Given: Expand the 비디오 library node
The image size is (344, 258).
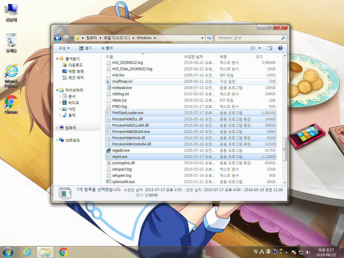Looking at the screenshot, I should (60, 102).
